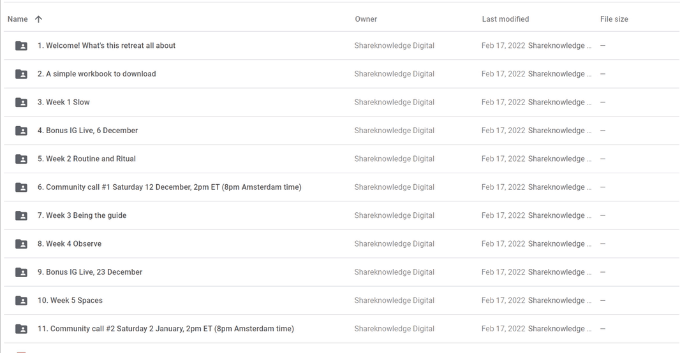Open 1. Welcome! What's this retreat folder

click(x=106, y=46)
